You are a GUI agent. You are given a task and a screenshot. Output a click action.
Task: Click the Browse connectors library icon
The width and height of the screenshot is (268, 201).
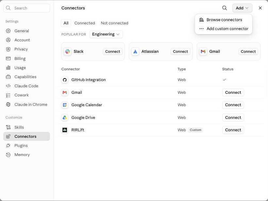202,20
